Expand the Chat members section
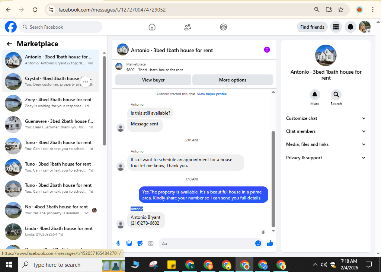 (x=326, y=131)
